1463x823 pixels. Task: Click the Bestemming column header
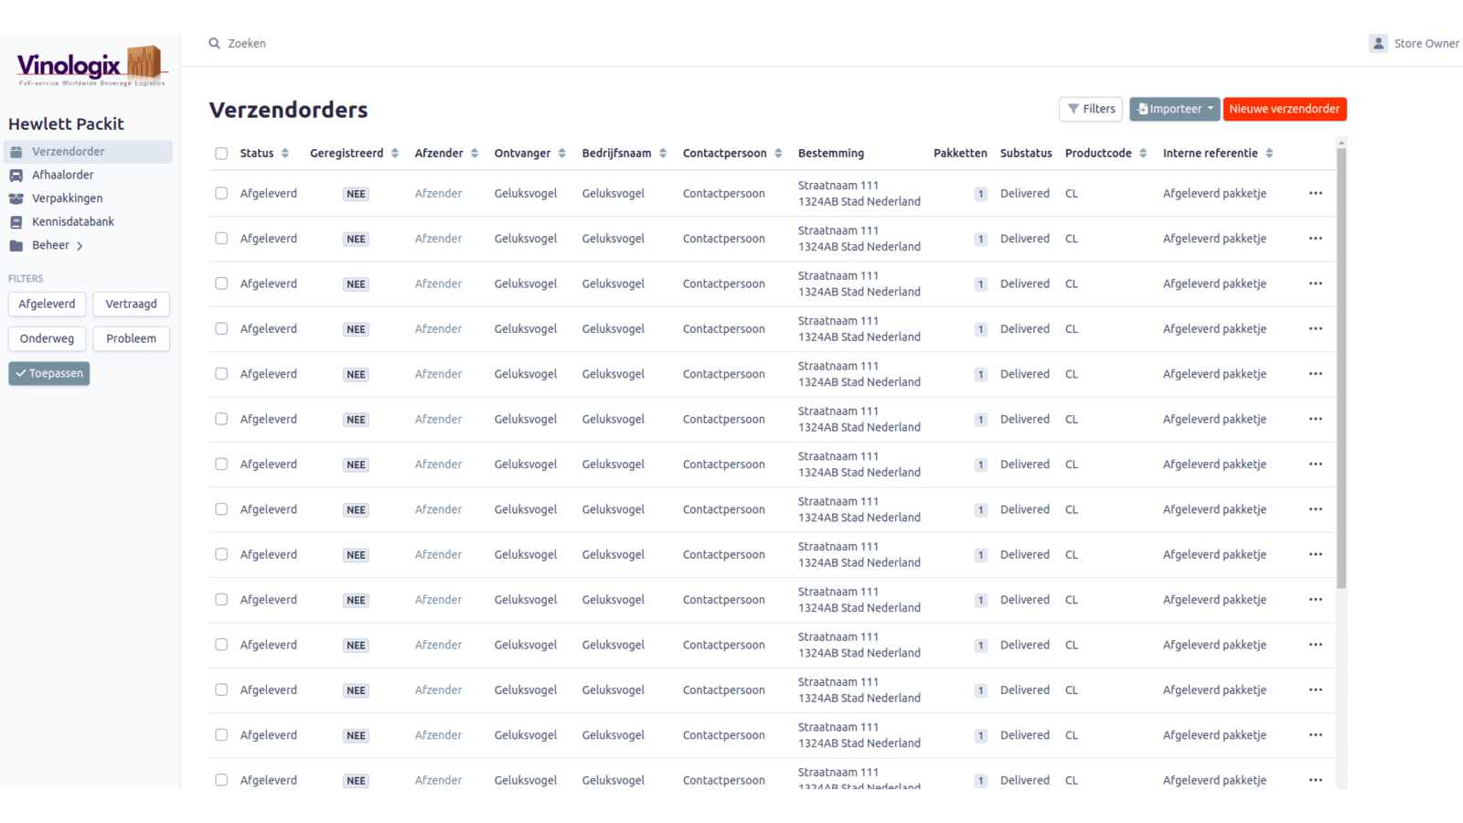(x=830, y=154)
